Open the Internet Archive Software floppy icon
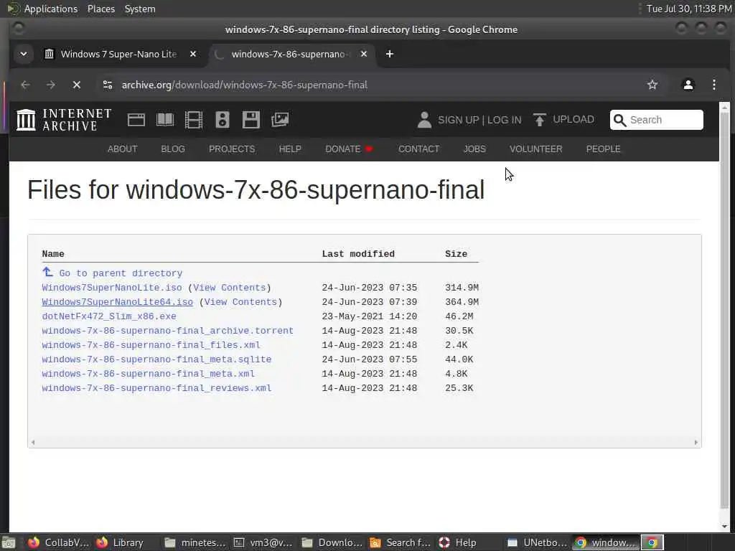This screenshot has height=551, width=735. click(x=251, y=120)
